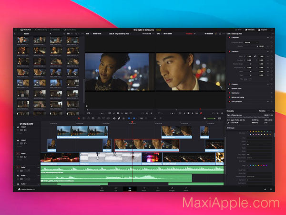The image size is (286, 215).
Task: Select the Audio 1 green waveform clip
Action: [132, 170]
